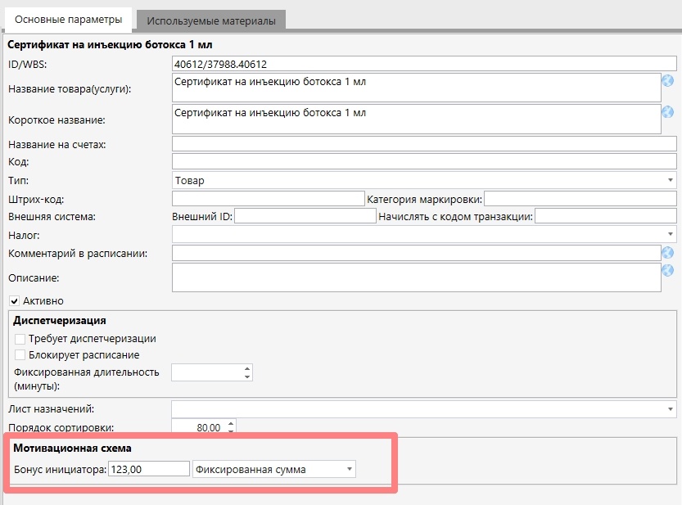The width and height of the screenshot is (682, 505).
Task: Click globe icon next to Комментарий в расписании
Action: pyautogui.click(x=667, y=253)
